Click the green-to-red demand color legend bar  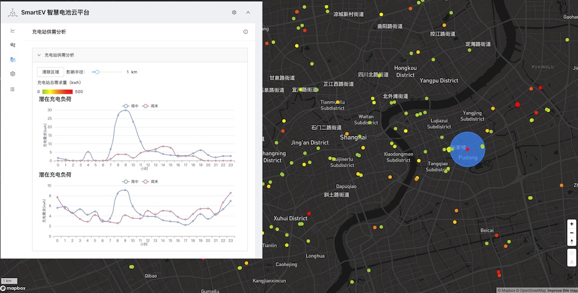click(58, 92)
